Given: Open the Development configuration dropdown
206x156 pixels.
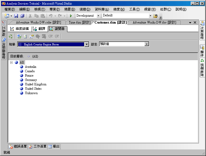Looking at the screenshot, I should point(98,16).
